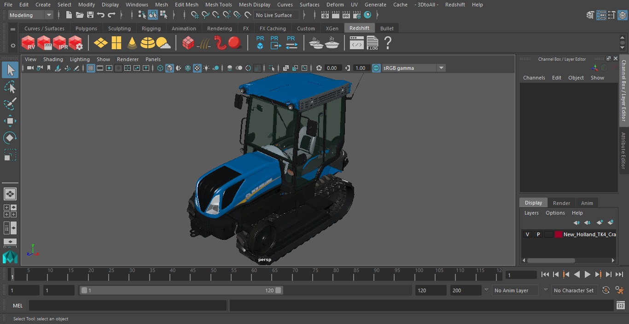The image size is (629, 324).
Task: Open Redshift render settings shelf icon
Action: point(76,43)
